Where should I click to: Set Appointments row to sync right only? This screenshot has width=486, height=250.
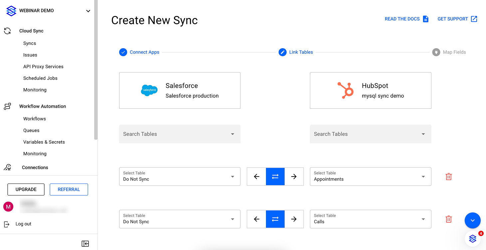[294, 177]
